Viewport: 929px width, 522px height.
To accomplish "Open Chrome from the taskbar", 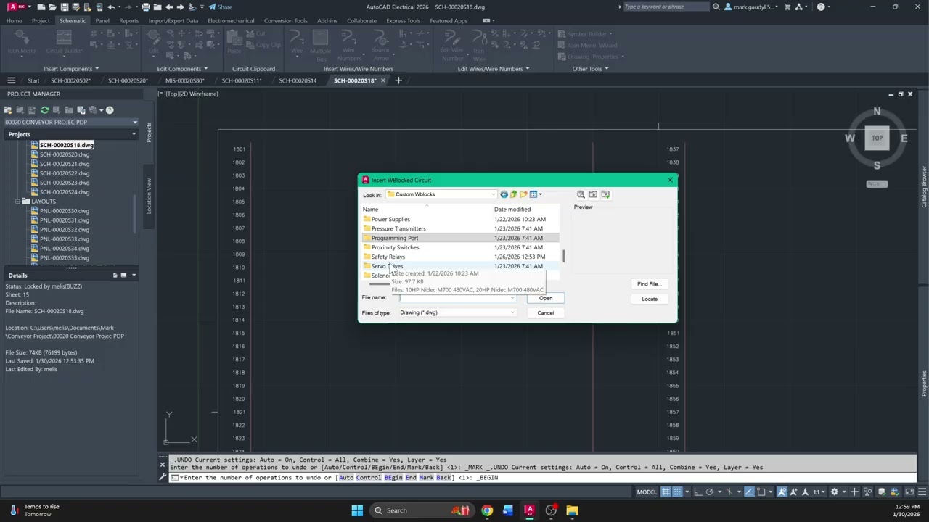I will point(487,510).
